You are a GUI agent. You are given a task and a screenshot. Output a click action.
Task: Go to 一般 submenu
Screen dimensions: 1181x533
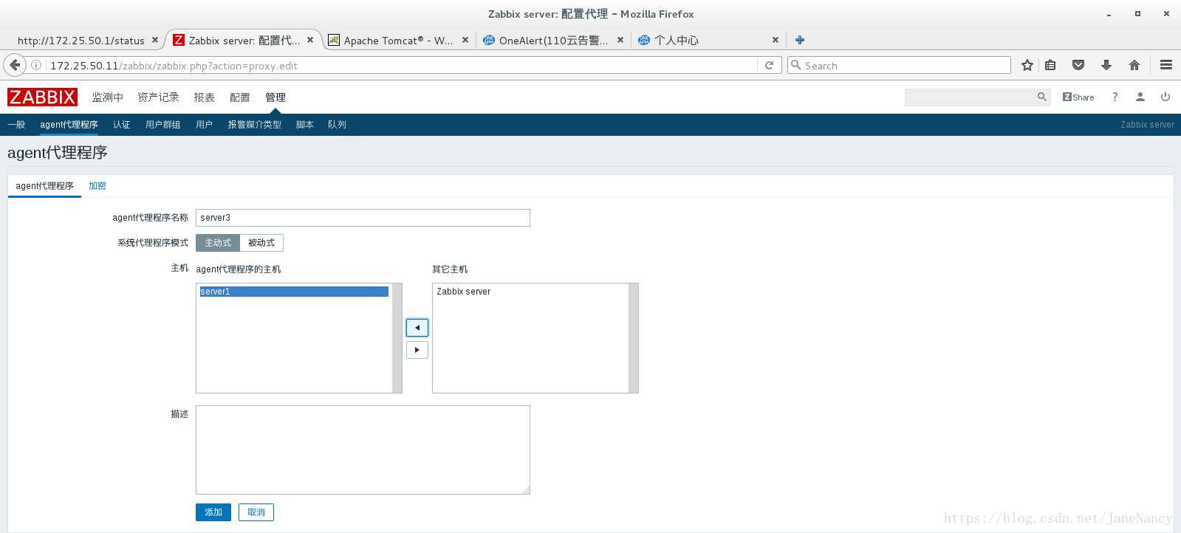[16, 125]
